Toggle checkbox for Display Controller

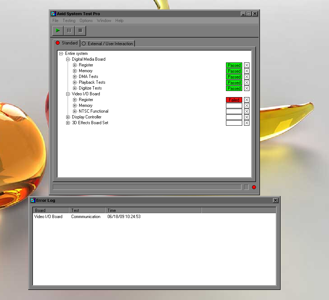pos(247,117)
